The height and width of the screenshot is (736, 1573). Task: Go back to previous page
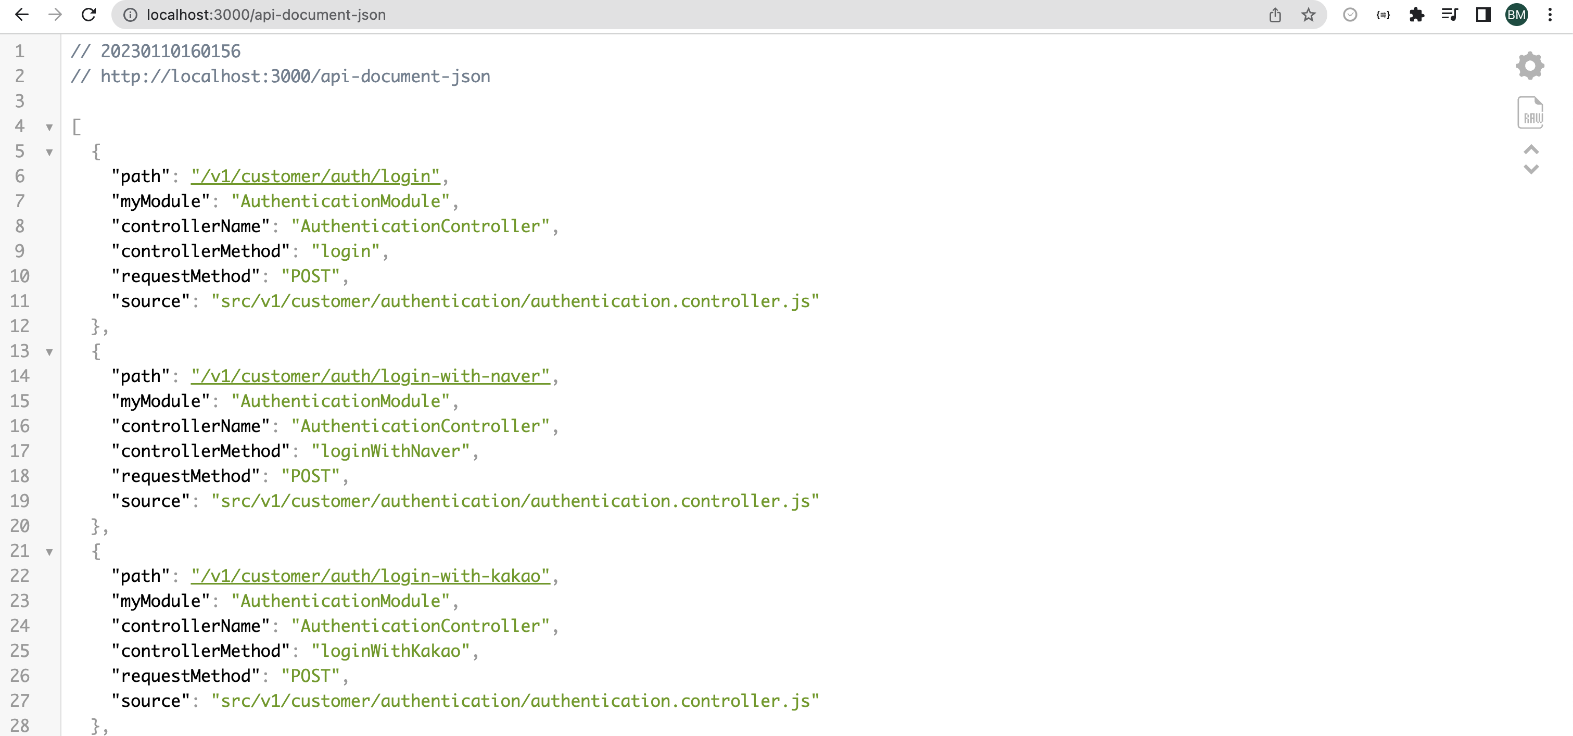(x=21, y=15)
